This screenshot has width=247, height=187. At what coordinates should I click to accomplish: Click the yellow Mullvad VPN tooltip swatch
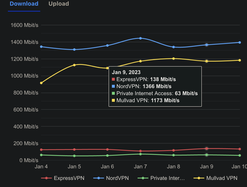click(113, 100)
